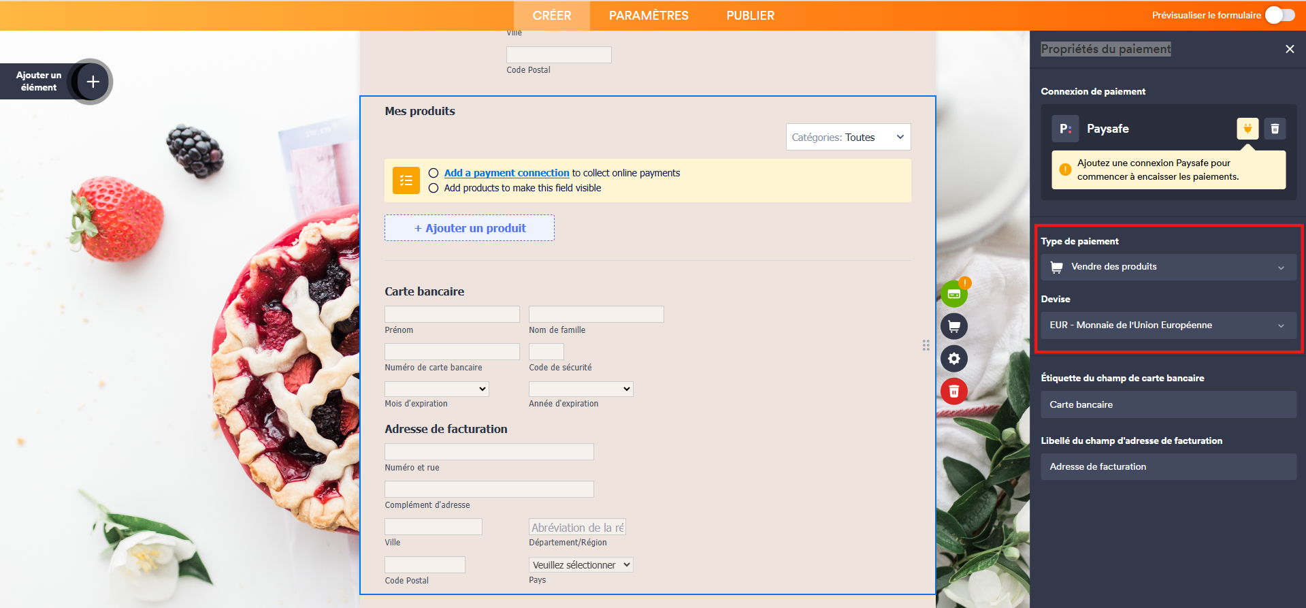Viewport: 1306px width, 608px height.
Task: Click the plus icon to add an element
Action: tap(93, 82)
